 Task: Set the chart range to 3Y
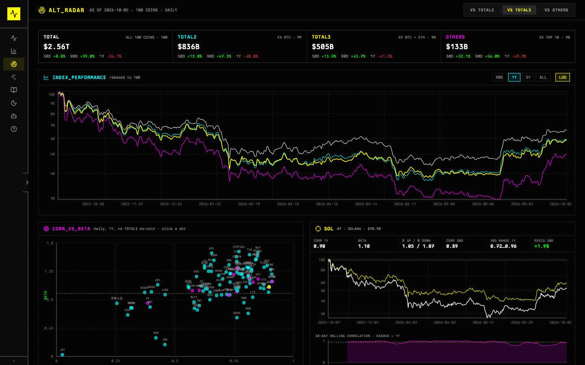(x=528, y=77)
